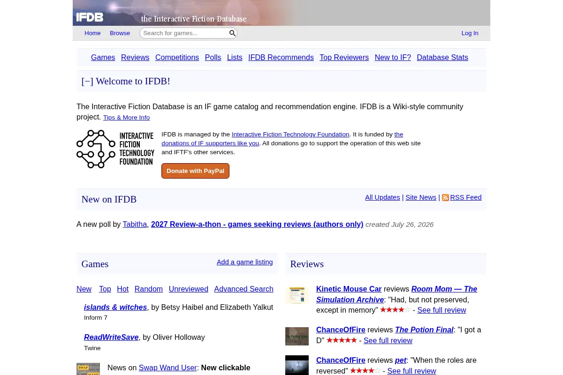Click Add a game listing

pos(244,262)
